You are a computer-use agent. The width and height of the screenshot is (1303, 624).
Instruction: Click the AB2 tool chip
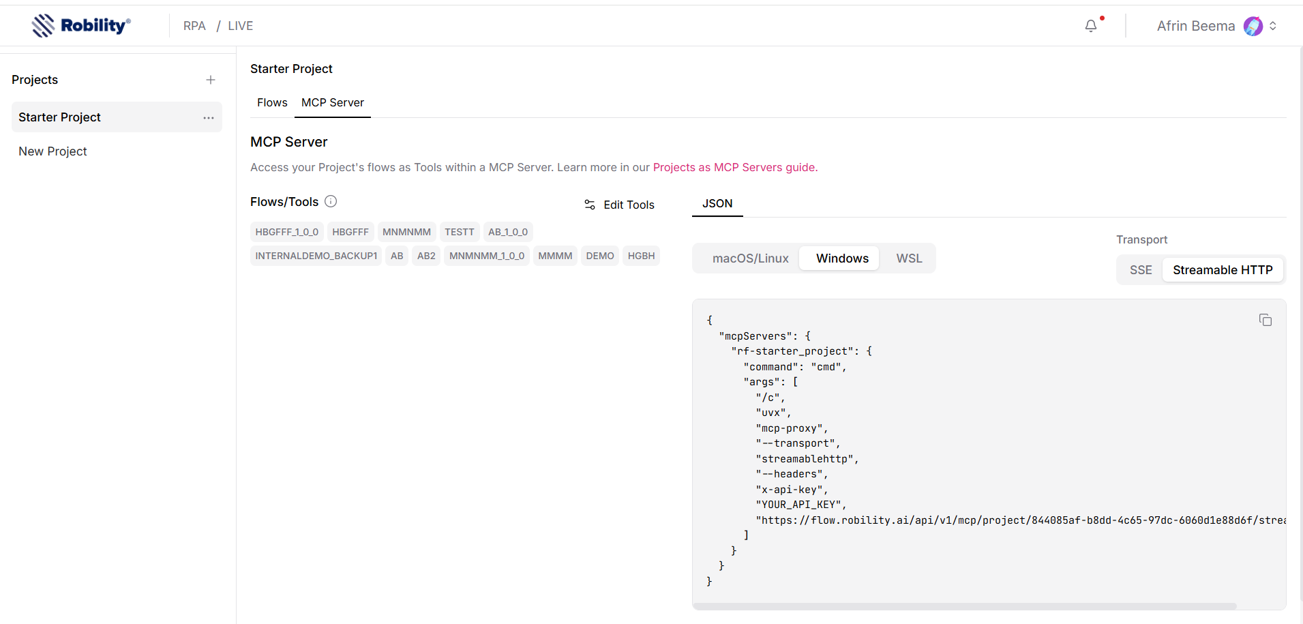point(426,256)
